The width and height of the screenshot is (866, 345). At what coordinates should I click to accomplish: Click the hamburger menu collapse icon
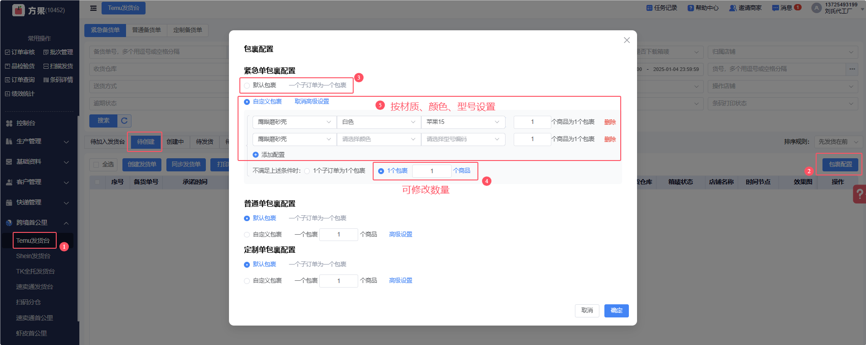tap(93, 8)
